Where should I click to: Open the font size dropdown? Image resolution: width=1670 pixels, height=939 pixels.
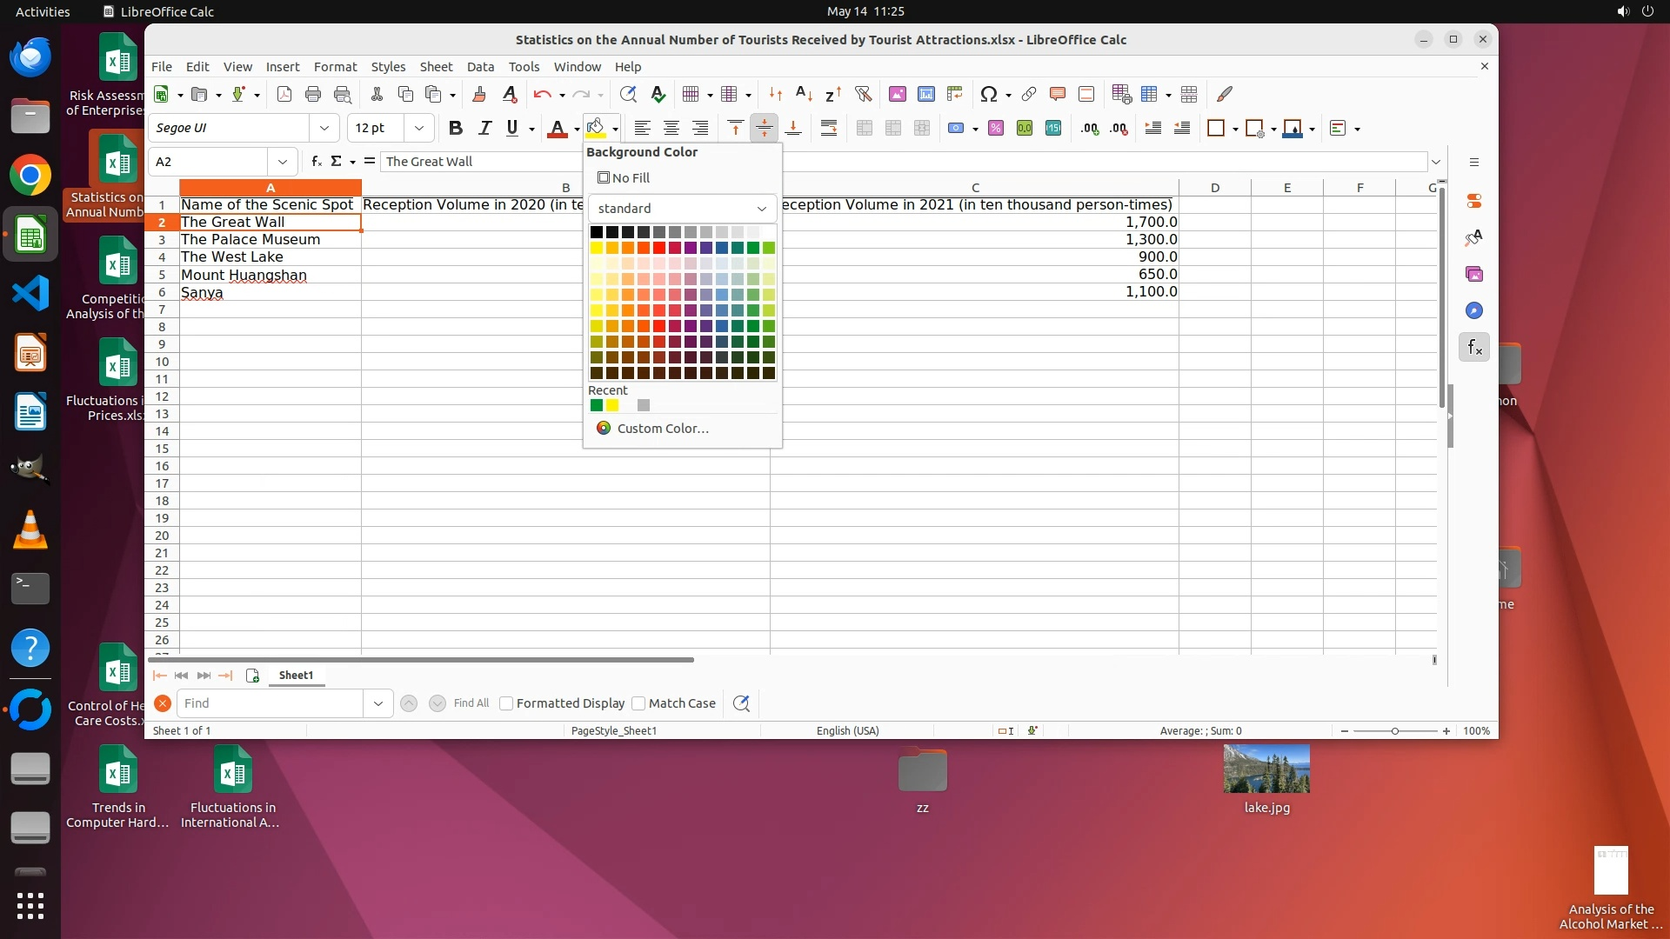(x=419, y=129)
